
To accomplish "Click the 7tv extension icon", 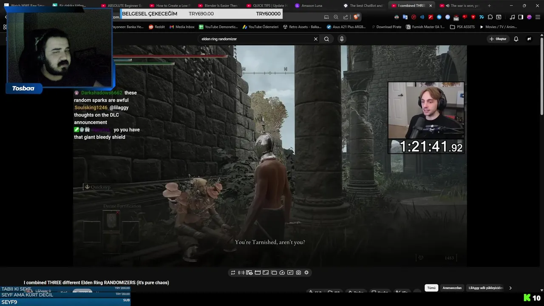I will (x=482, y=17).
